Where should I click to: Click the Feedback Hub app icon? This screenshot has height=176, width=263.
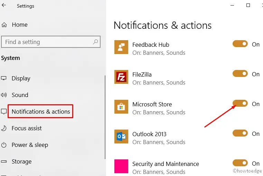click(121, 47)
